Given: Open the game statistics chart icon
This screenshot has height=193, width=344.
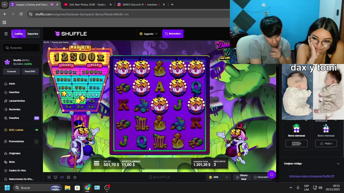Looking at the screenshot, I should (68, 177).
